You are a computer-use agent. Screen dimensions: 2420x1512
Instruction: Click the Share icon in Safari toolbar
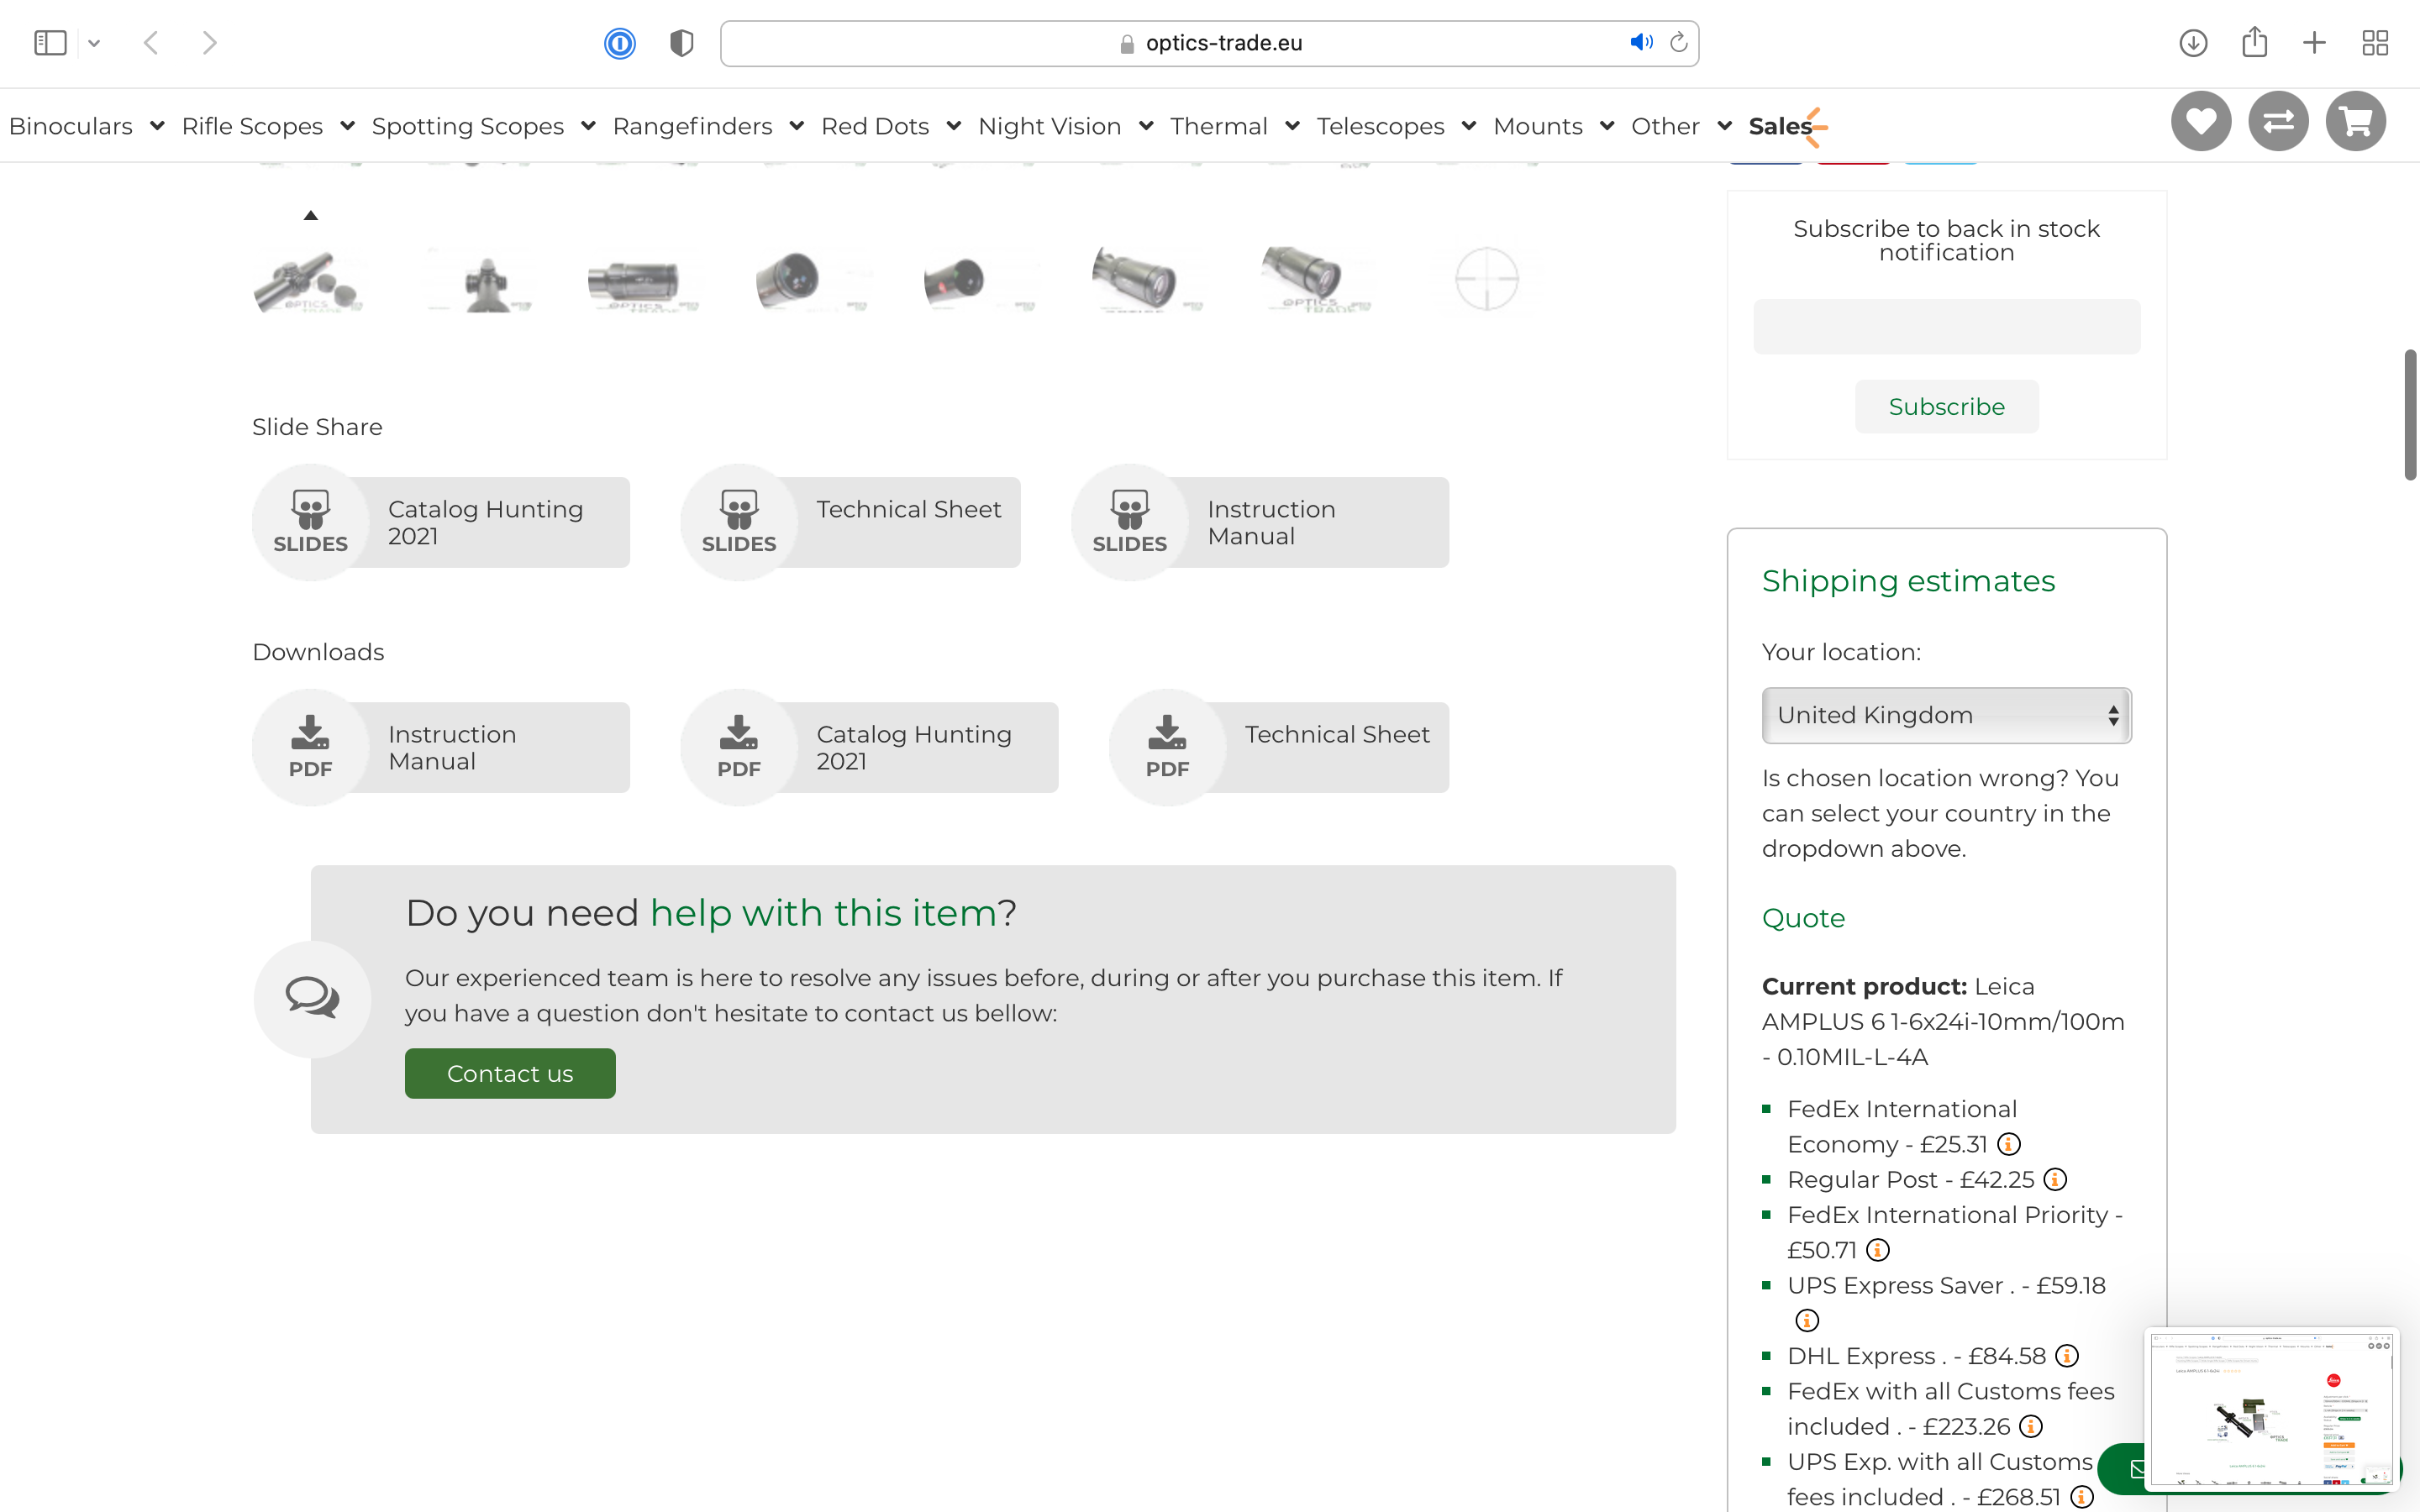2254,42
